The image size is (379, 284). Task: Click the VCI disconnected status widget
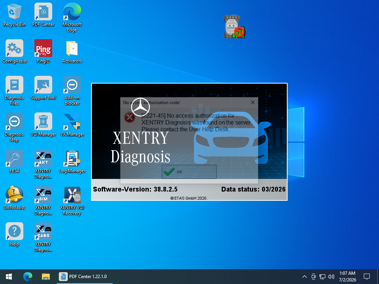tap(234, 27)
